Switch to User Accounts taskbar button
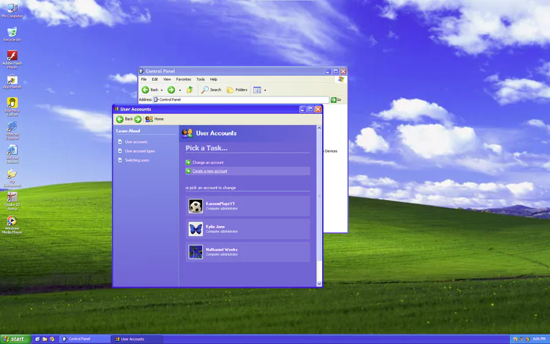The width and height of the screenshot is (550, 344). pyautogui.click(x=137, y=339)
